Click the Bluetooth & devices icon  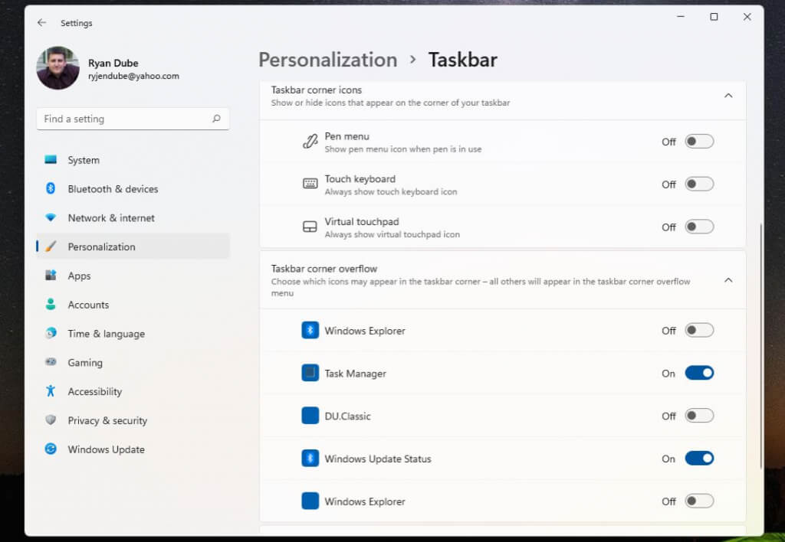coord(51,189)
